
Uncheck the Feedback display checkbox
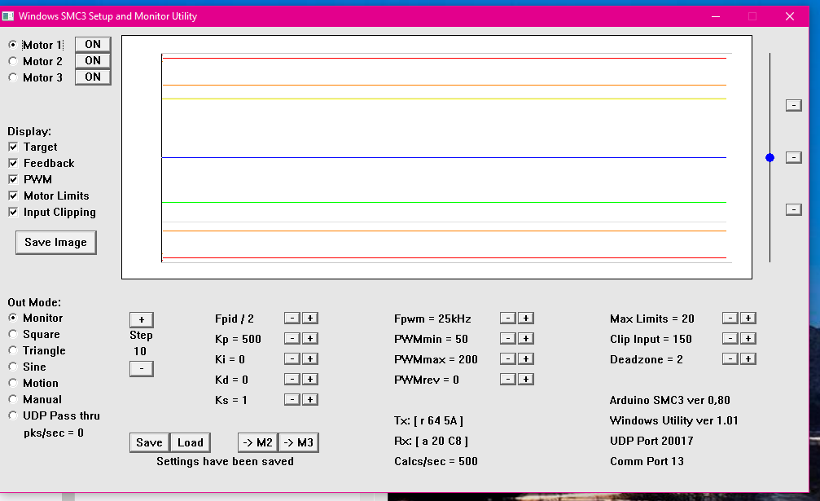pos(13,163)
